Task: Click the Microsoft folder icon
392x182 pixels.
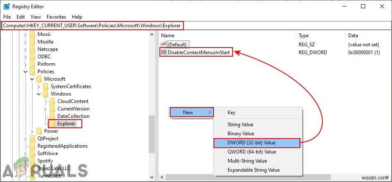Action: point(39,79)
